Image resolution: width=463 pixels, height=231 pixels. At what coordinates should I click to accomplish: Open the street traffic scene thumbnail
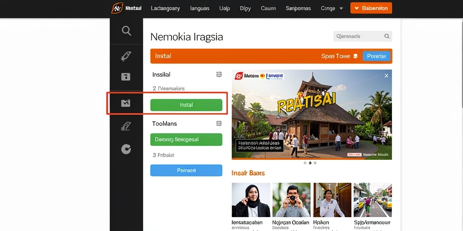coord(373,200)
